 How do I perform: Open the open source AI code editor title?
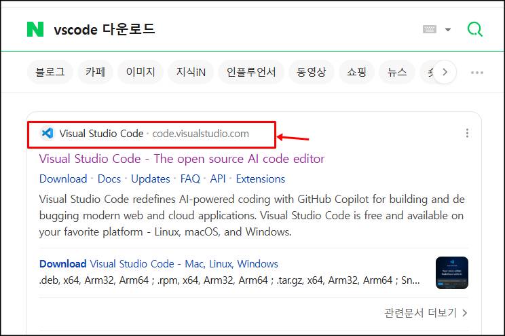182,159
